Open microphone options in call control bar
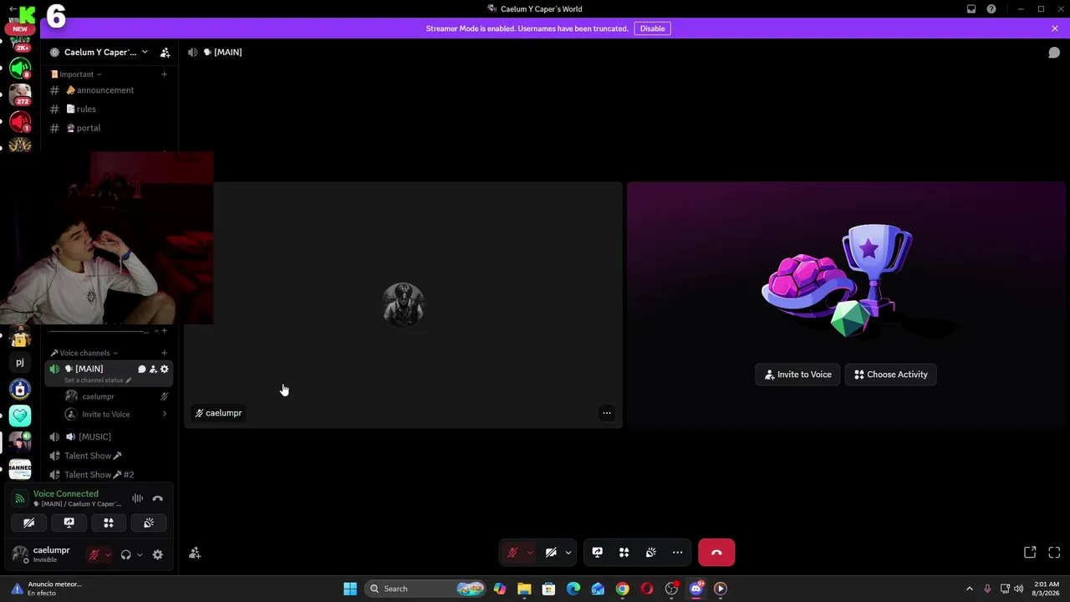 click(x=529, y=553)
